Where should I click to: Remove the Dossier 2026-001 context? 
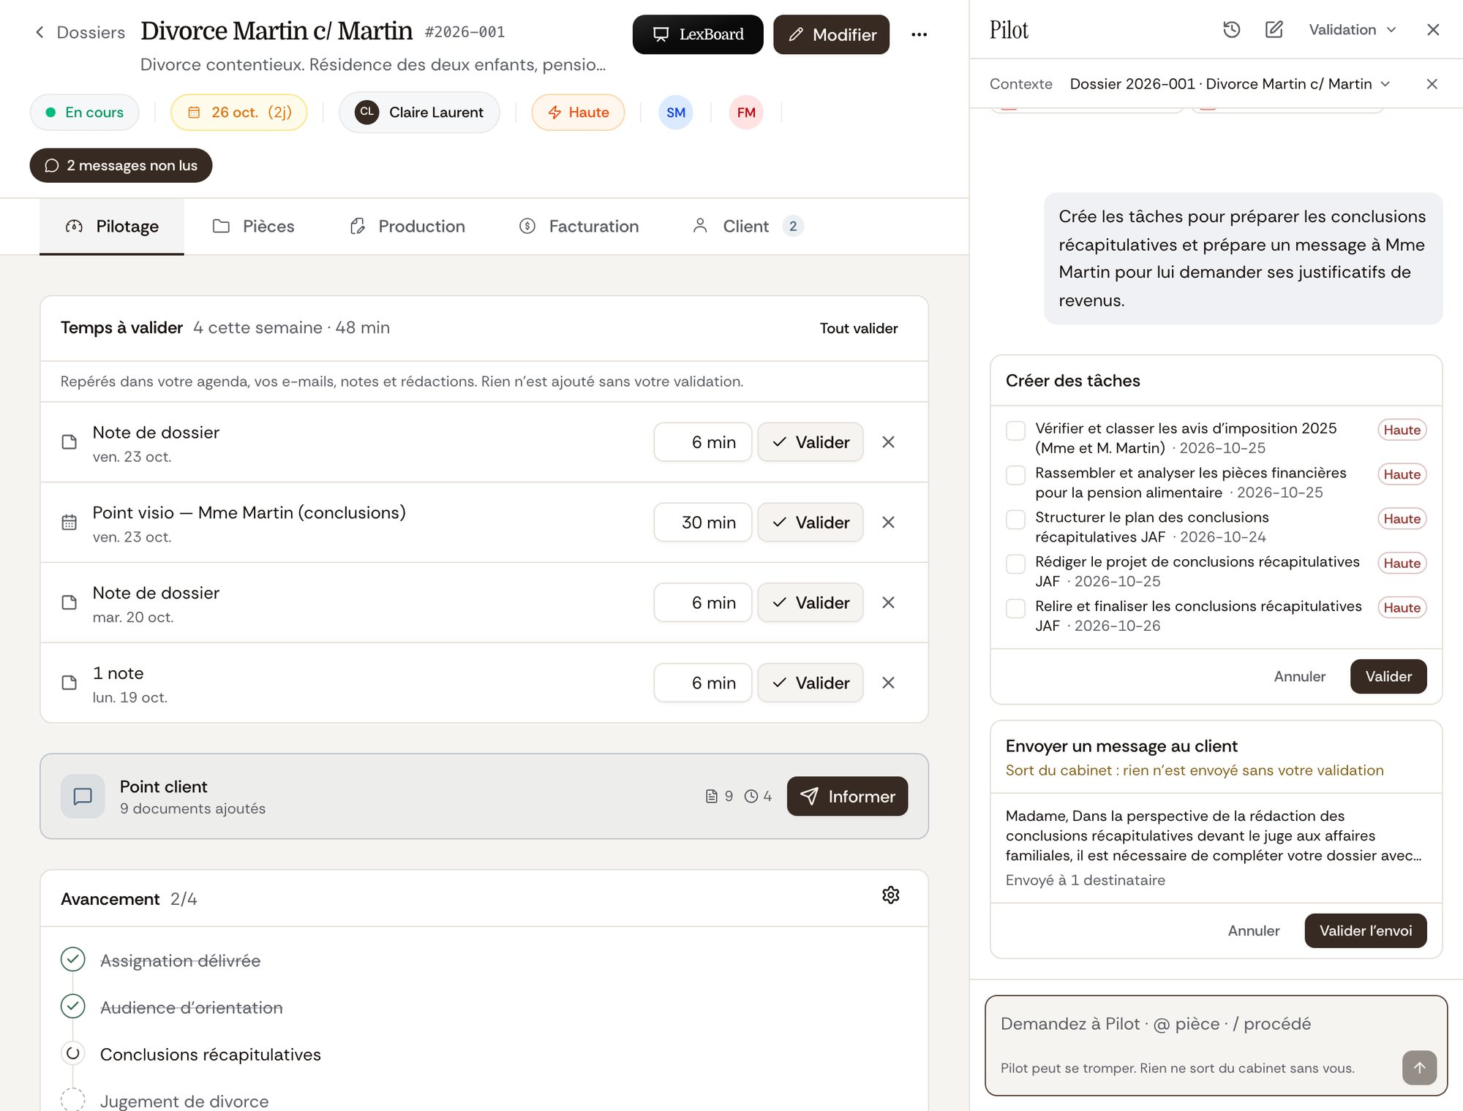[x=1432, y=84]
